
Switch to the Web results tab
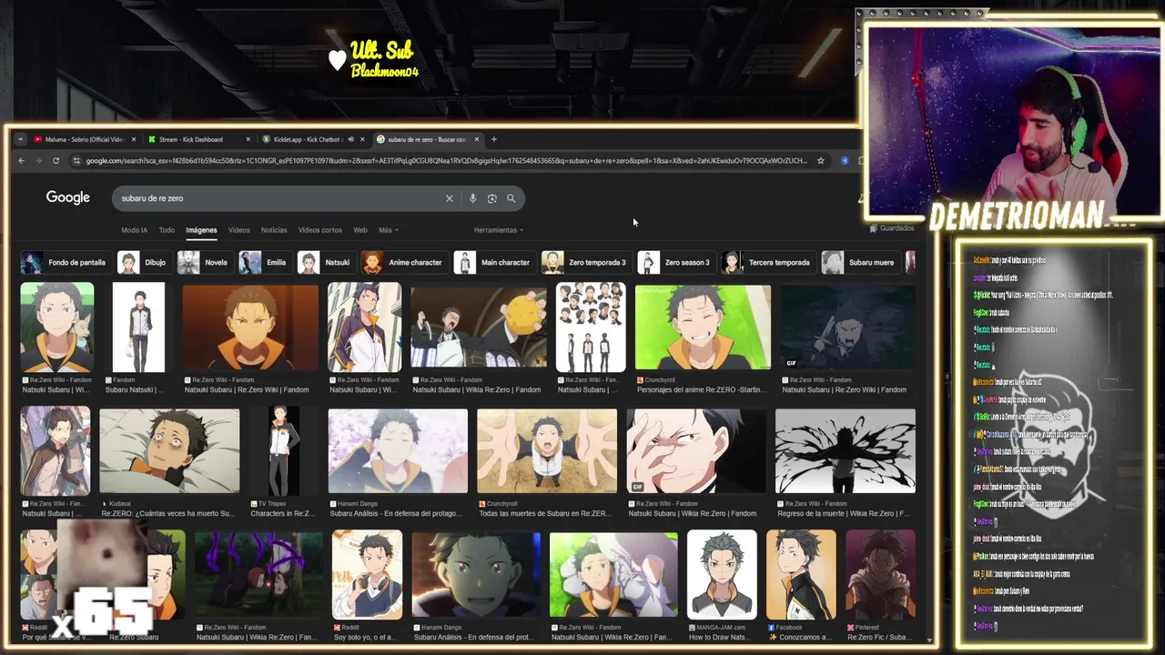pyautogui.click(x=360, y=230)
